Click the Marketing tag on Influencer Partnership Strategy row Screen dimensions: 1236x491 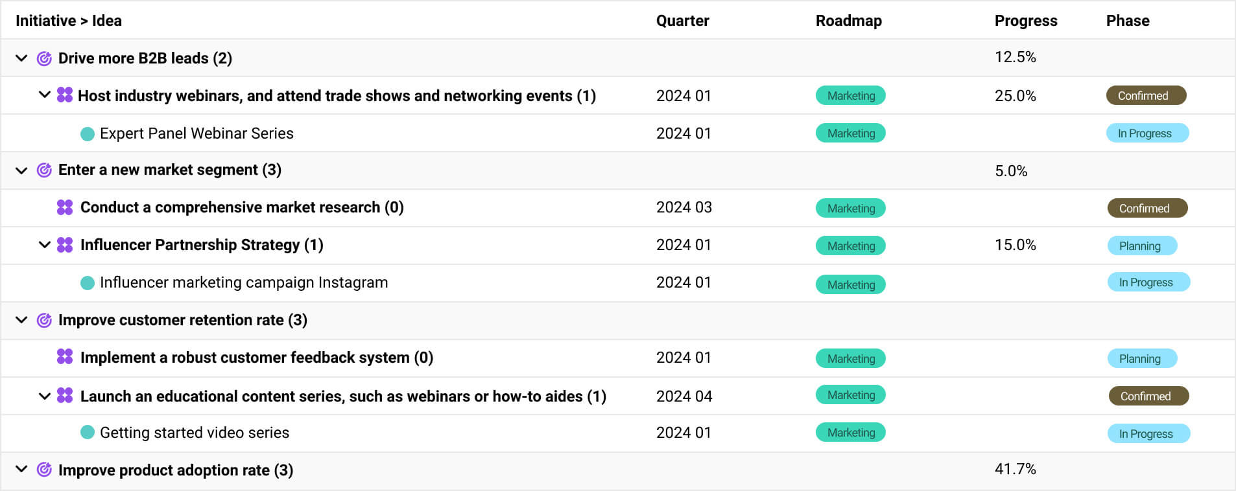point(851,245)
